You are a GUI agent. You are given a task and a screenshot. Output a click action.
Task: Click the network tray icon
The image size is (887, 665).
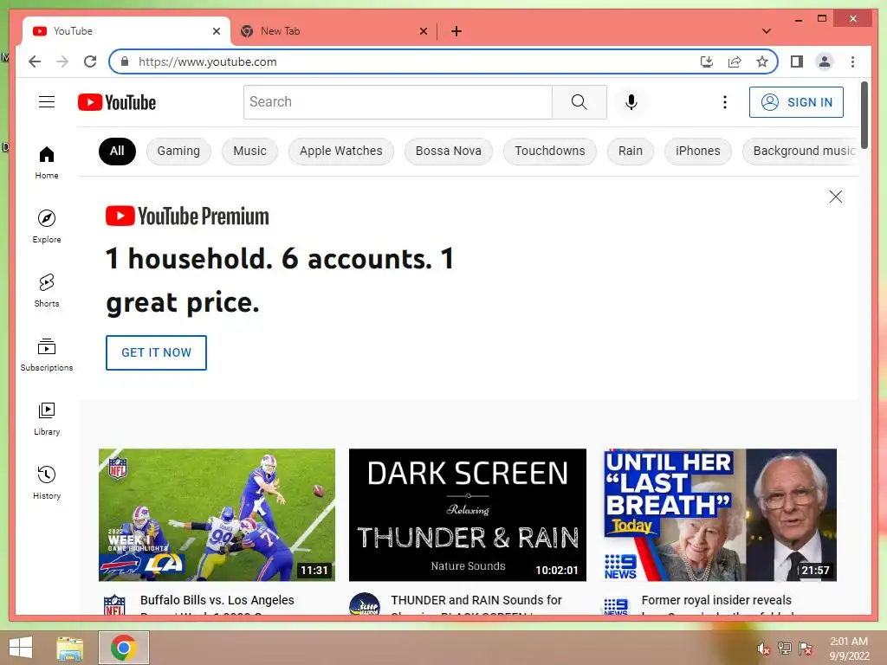pyautogui.click(x=784, y=648)
